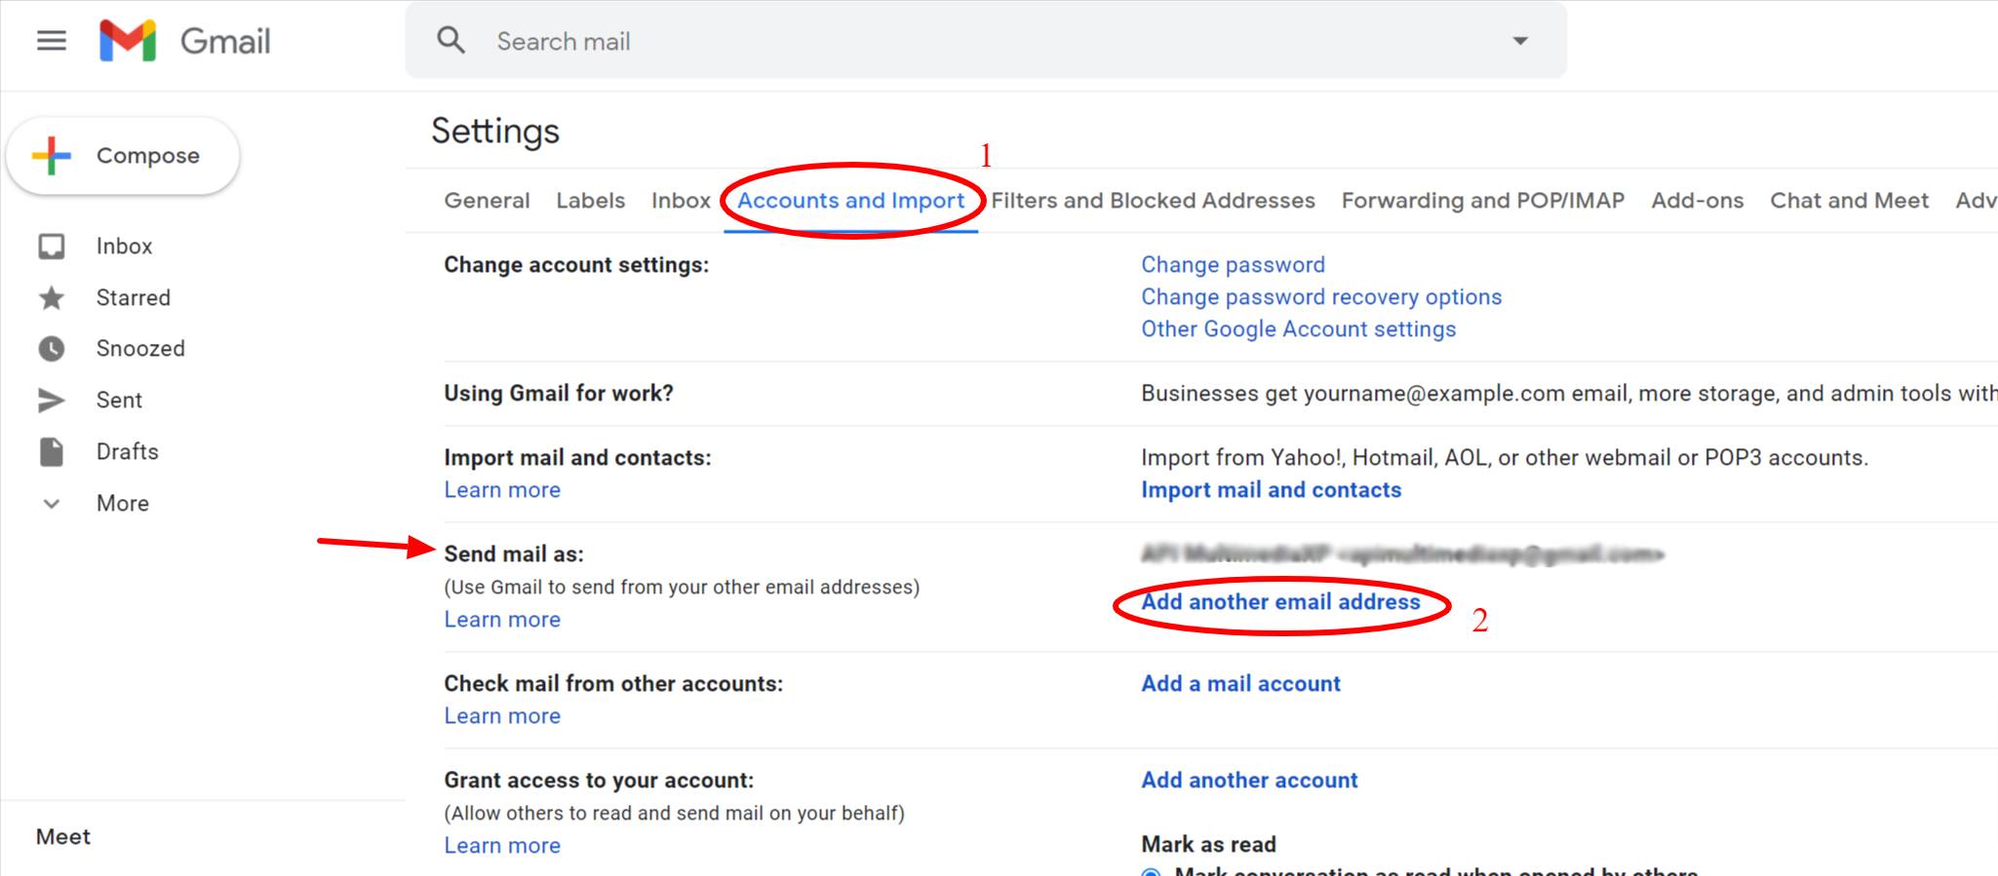Open the Inbox folder icon

pyautogui.click(x=52, y=247)
